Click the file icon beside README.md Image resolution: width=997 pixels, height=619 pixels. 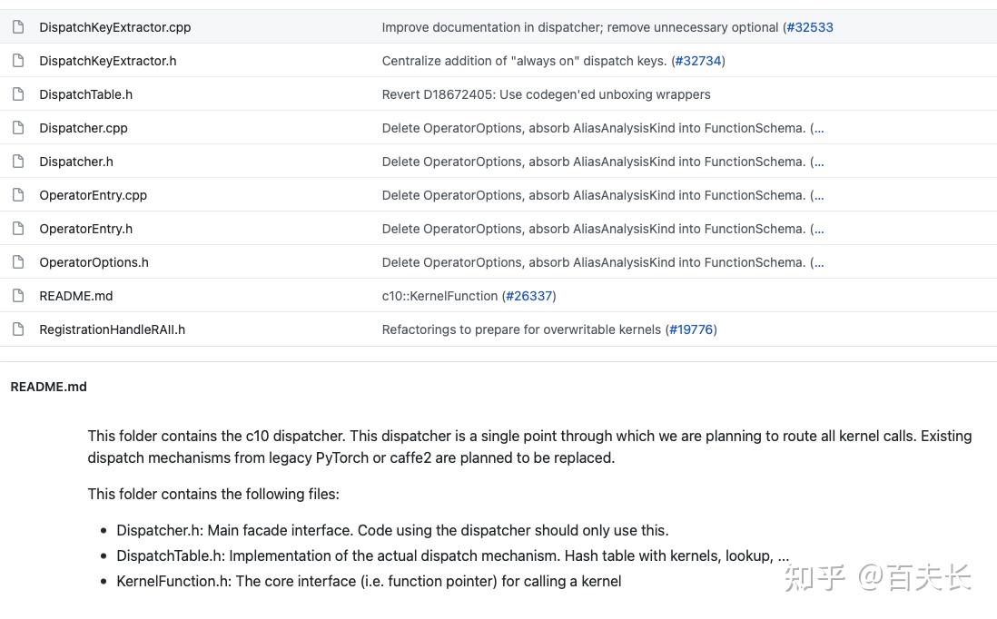(x=17, y=296)
